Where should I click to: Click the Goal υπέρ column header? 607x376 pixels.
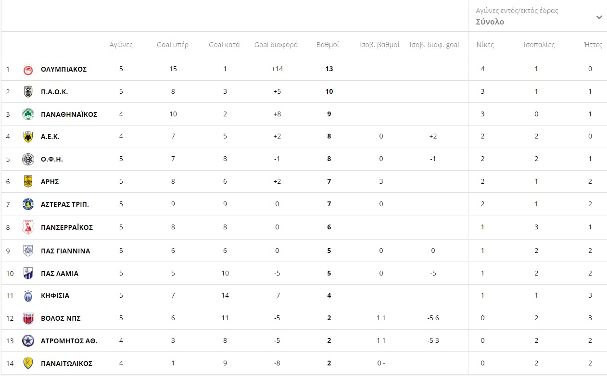[172, 45]
